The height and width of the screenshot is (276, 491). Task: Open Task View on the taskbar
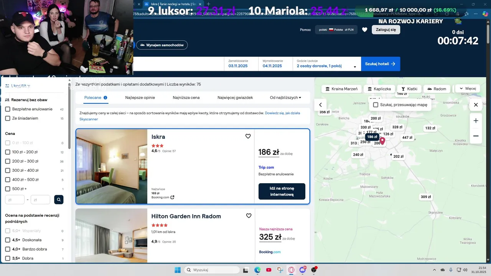[x=246, y=270]
